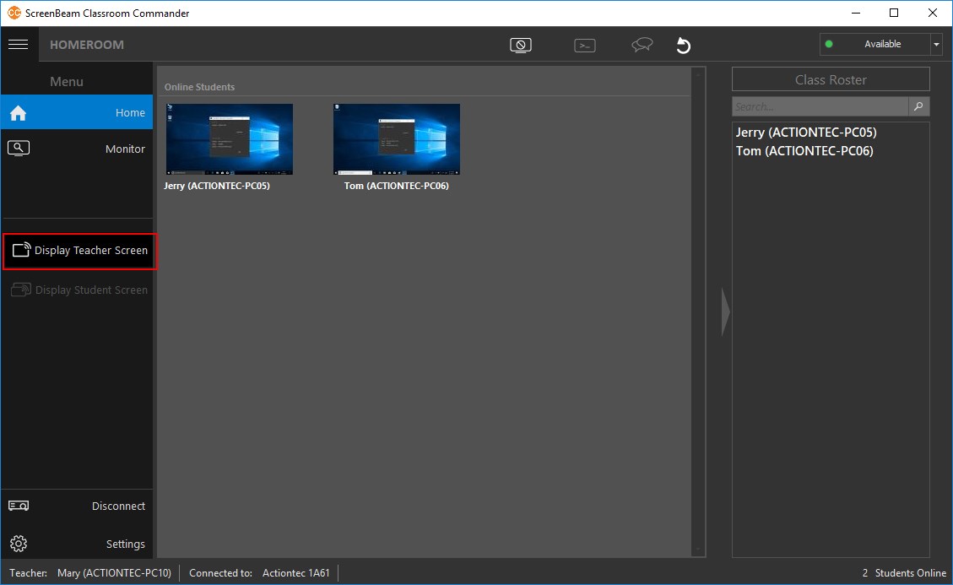Viewport: 953px width, 585px height.
Task: Click the Home house icon
Action: [x=19, y=113]
